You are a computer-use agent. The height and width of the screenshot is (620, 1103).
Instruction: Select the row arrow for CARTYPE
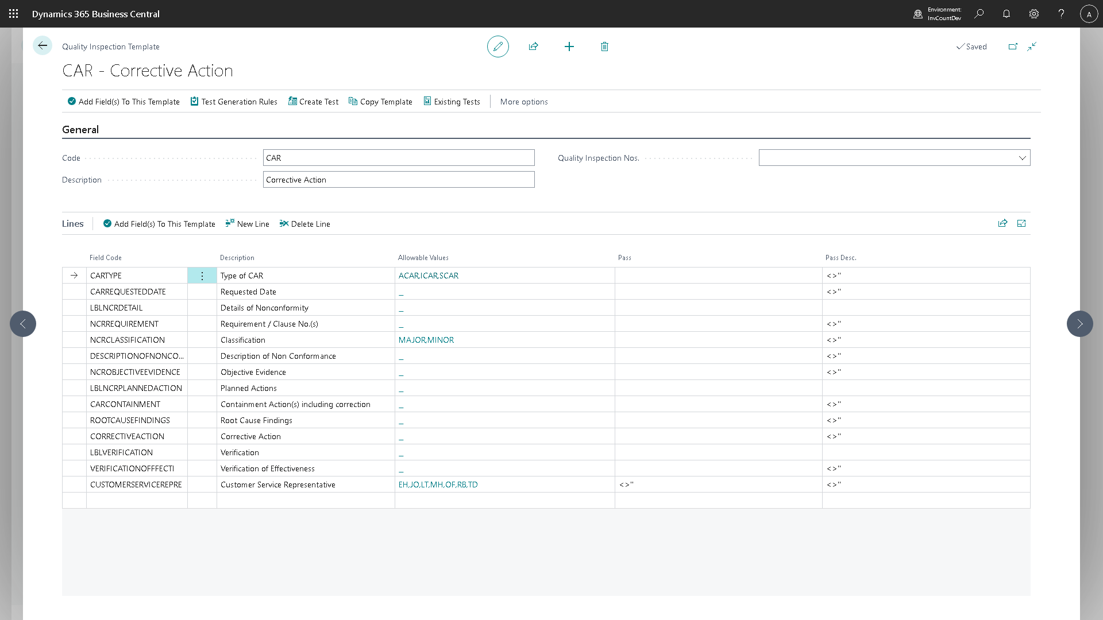tap(74, 276)
